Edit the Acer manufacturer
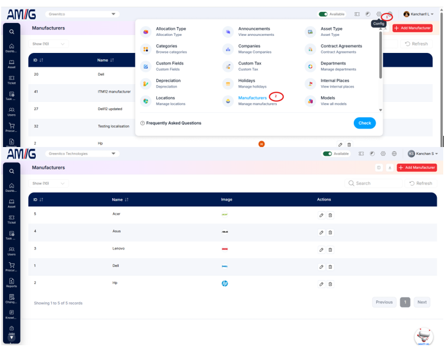This screenshot has width=445, height=347. pos(322,215)
